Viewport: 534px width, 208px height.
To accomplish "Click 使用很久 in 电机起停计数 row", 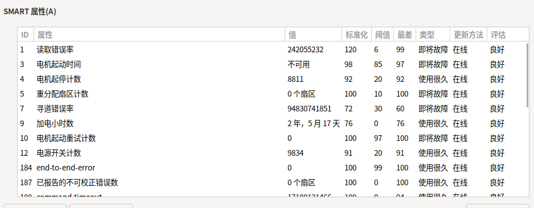I will pos(433,79).
